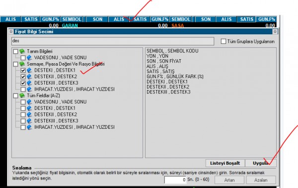Select 'SON , SON FİYAT' in the selected list
The height and width of the screenshot is (188, 298).
[x=164, y=61]
